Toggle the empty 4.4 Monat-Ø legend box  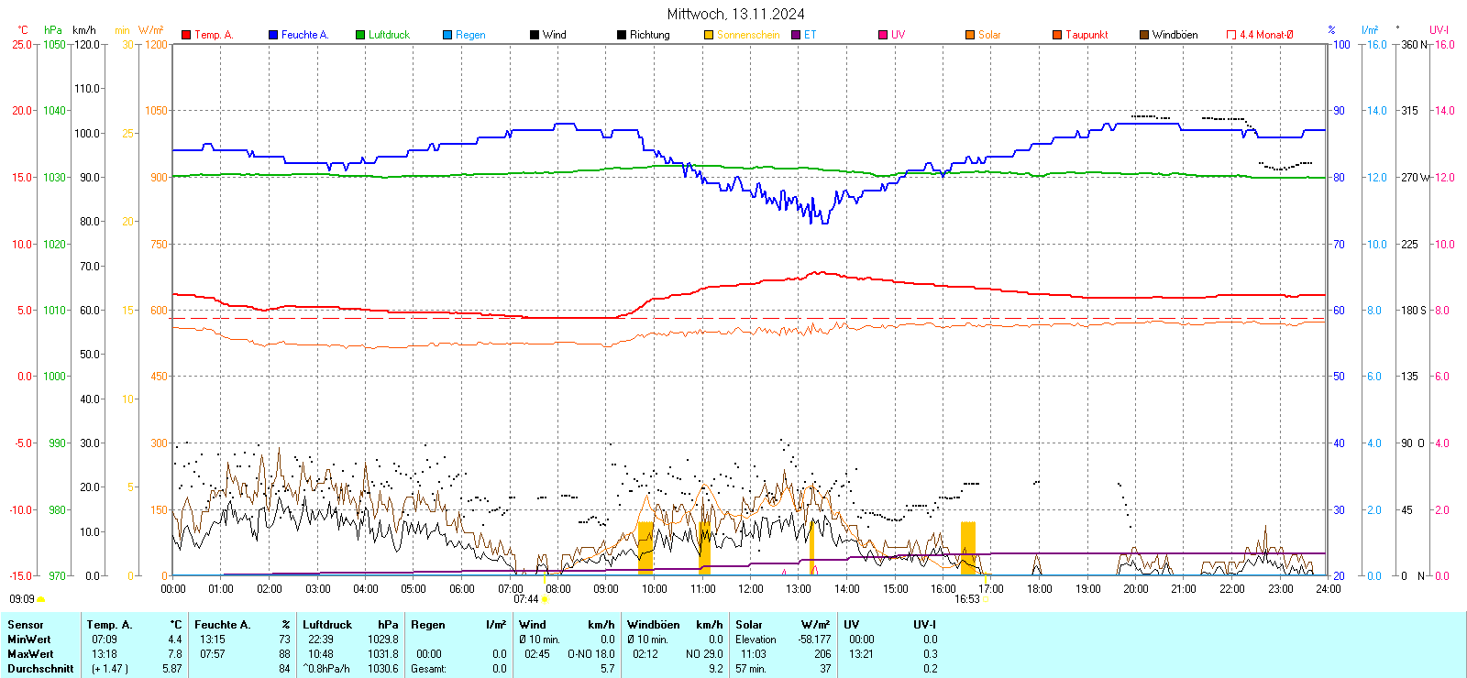point(1231,35)
